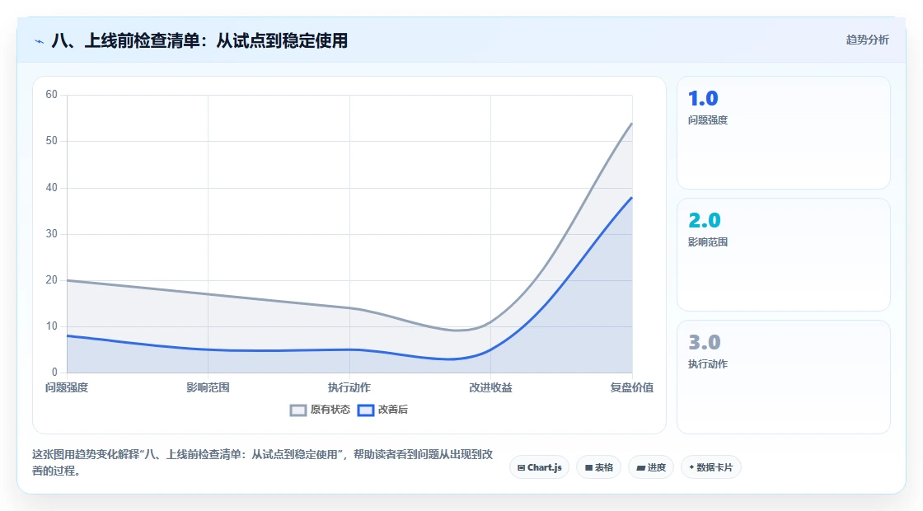This screenshot has width=923, height=511.
Task: Click the trend icon beside the section title
Action: [40, 41]
